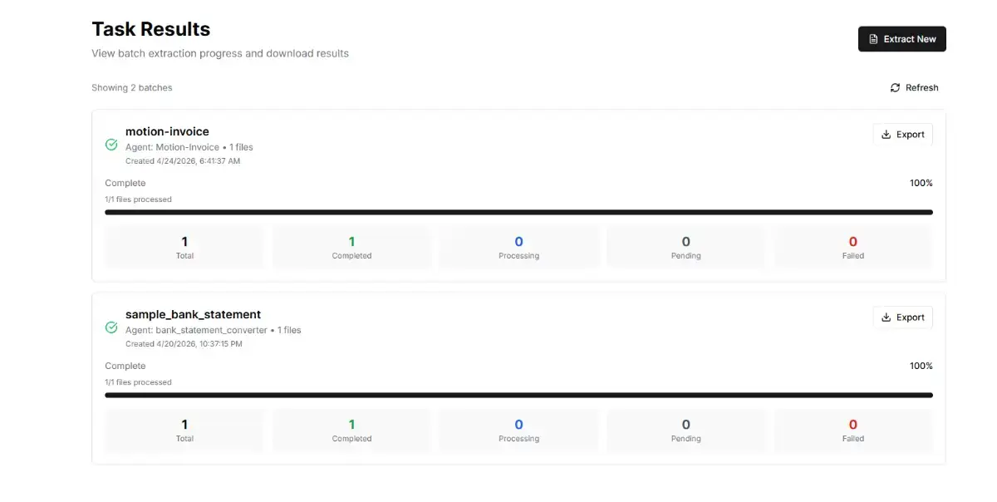Select the Completed tile in motion-invoice

click(351, 248)
